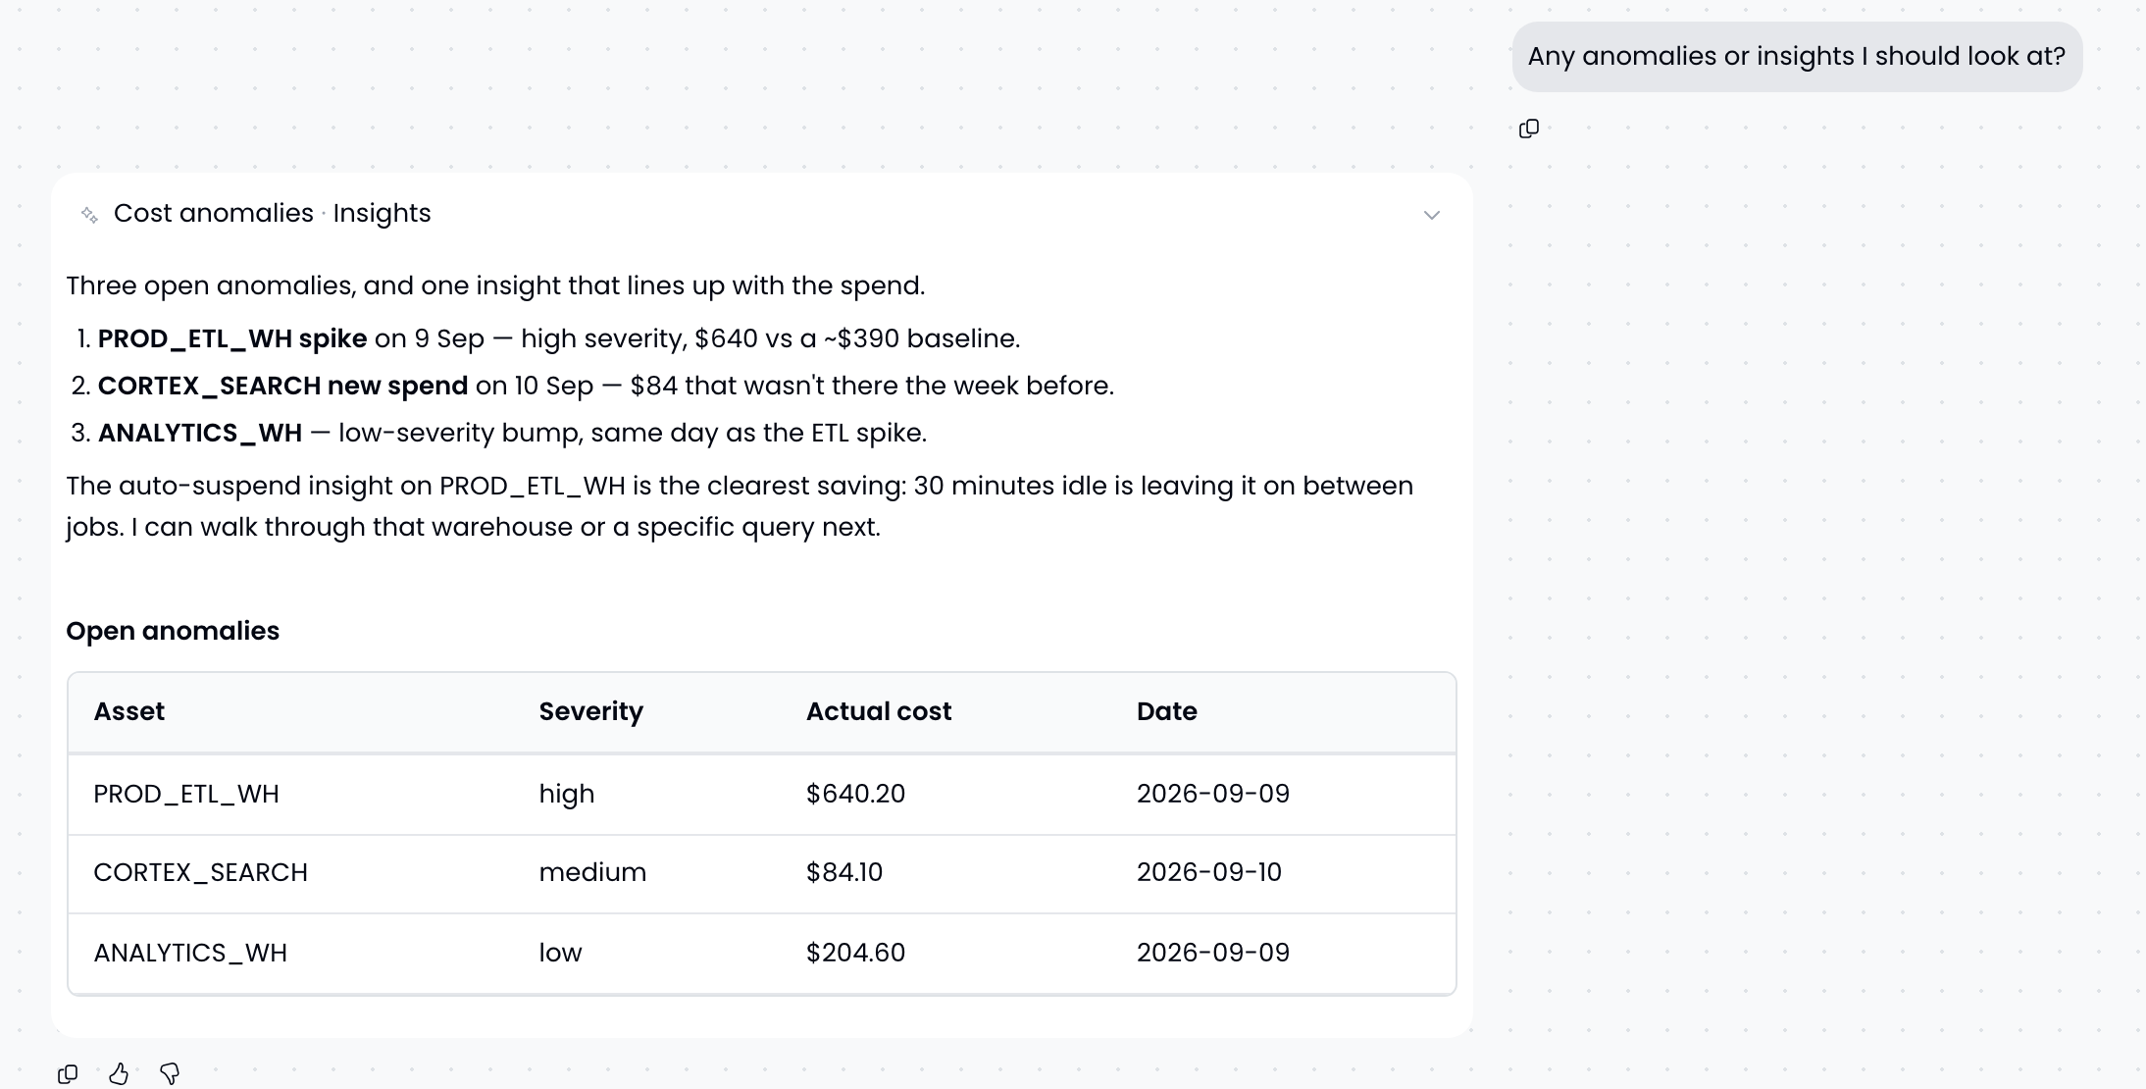
Task: Give thumbs down on the response
Action: 170,1074
